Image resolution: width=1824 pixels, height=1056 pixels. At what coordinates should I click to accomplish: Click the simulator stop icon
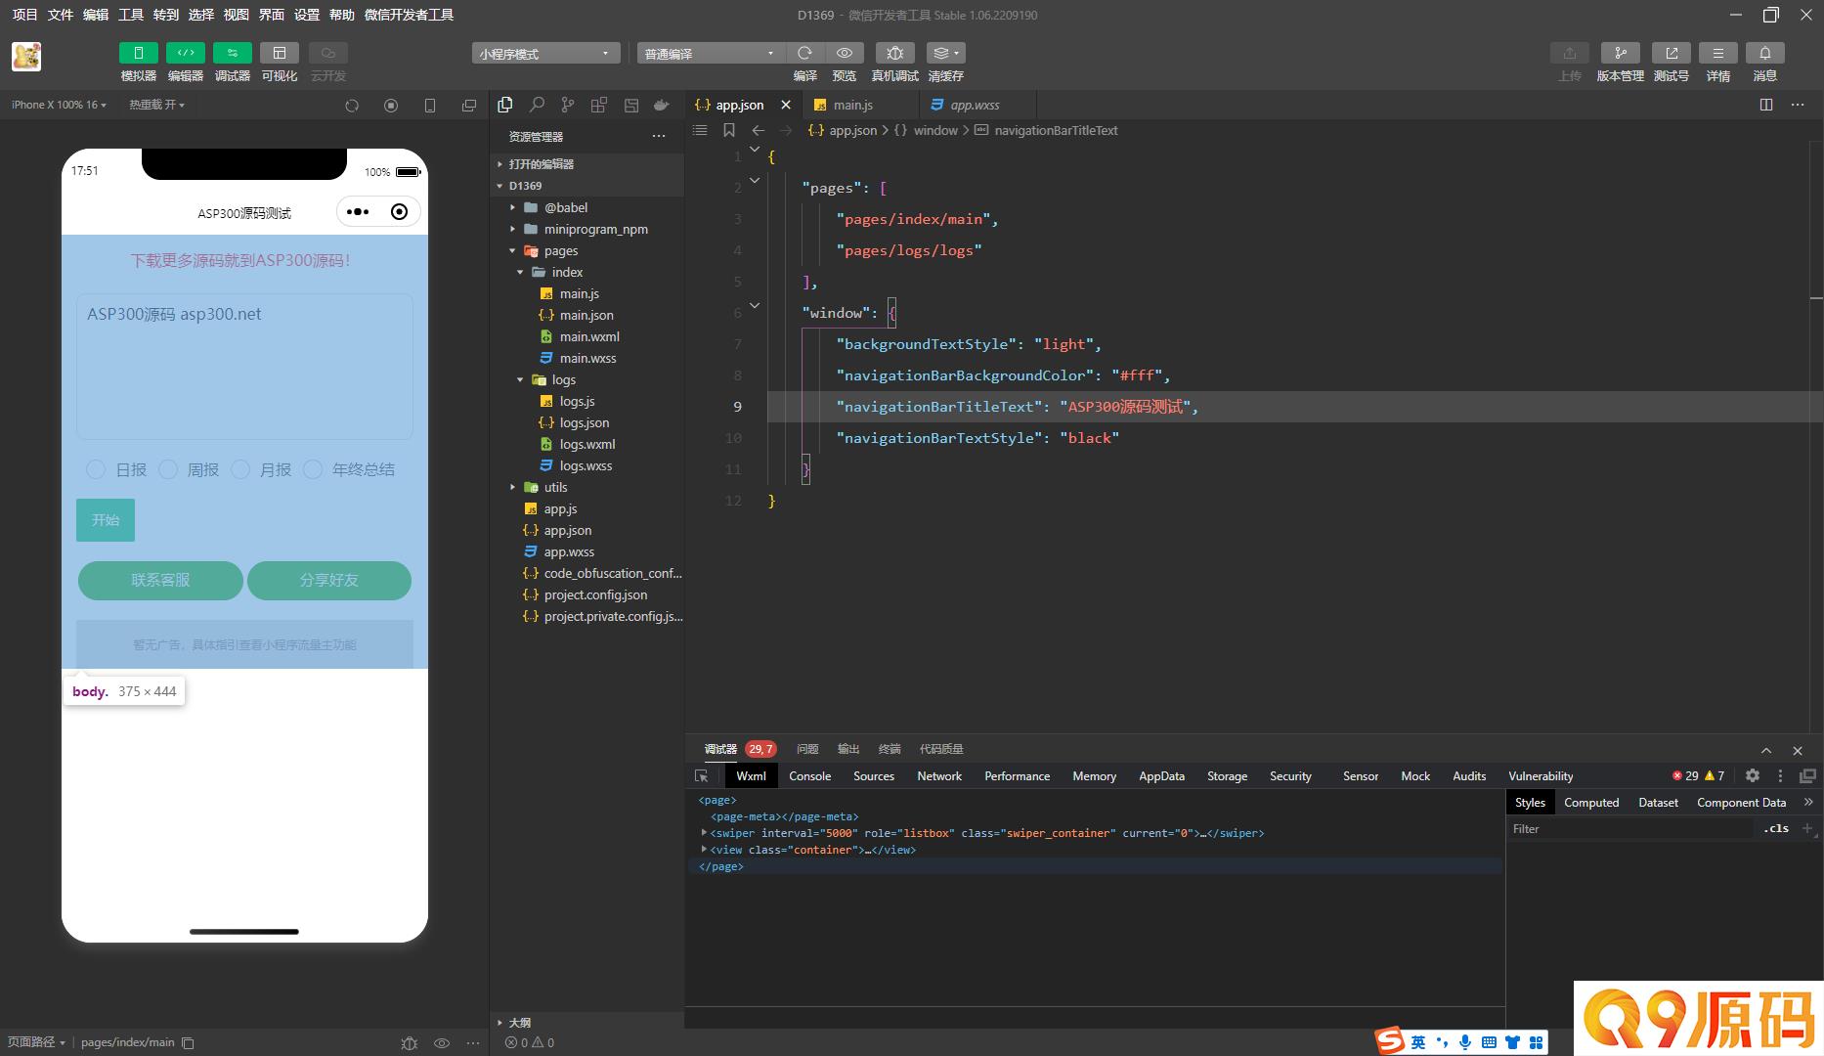click(391, 106)
